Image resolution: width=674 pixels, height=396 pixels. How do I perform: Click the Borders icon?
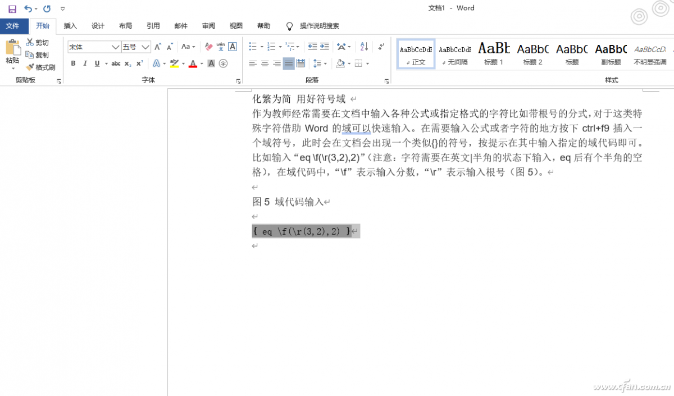pos(358,63)
